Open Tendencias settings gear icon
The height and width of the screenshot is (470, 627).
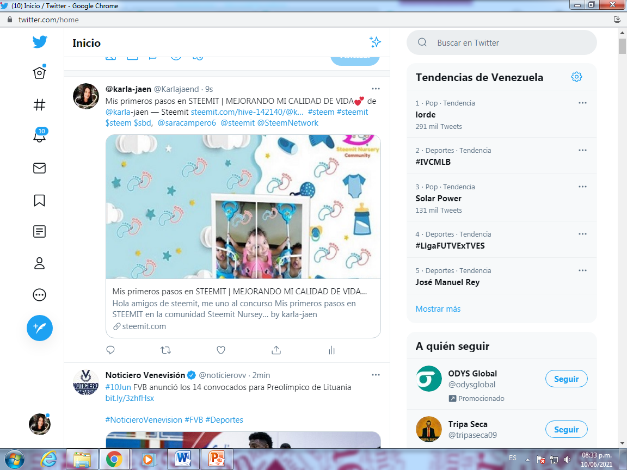click(576, 77)
